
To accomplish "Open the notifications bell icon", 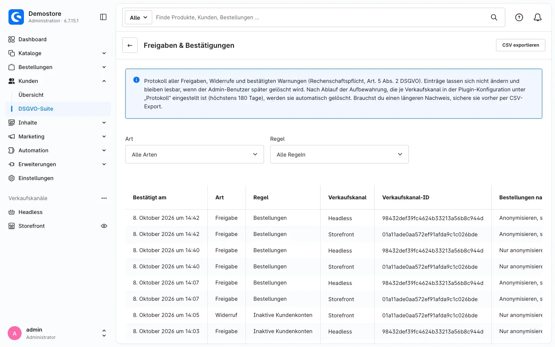I will tap(538, 17).
